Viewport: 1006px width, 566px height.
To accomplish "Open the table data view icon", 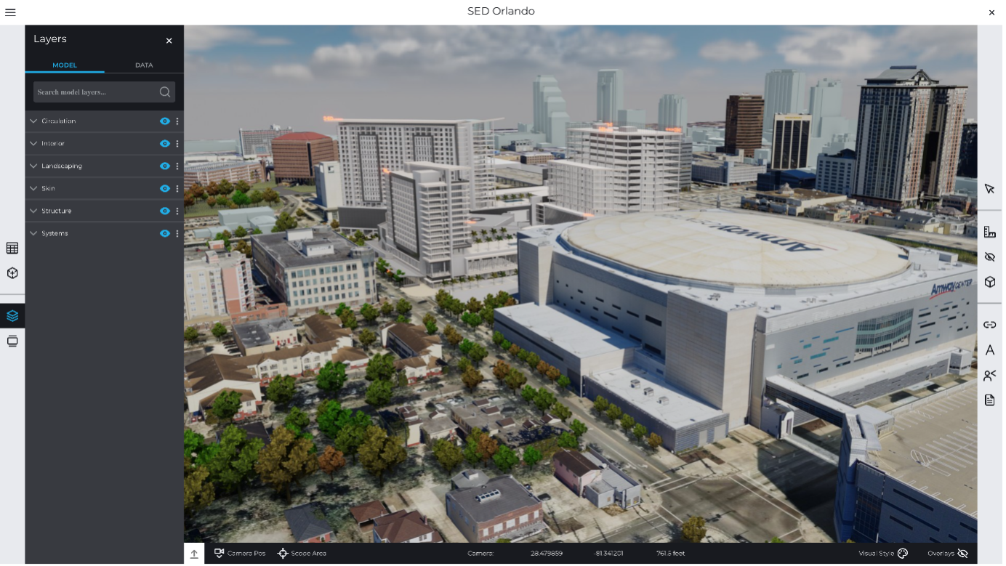I will pos(12,248).
